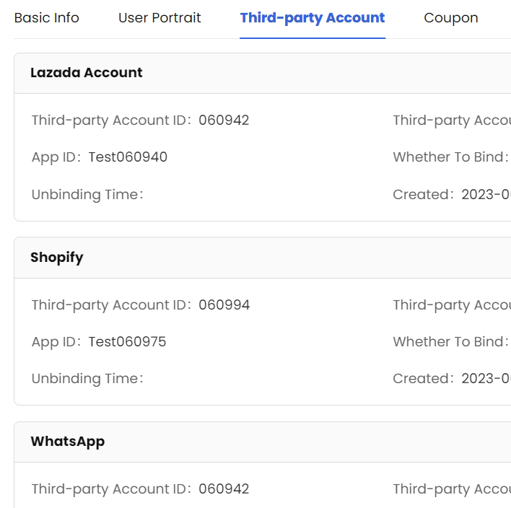
Task: Click Whether To Bind in the Lazada card
Action: 450,157
